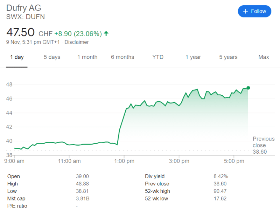Screen dimensions: 280x212
Task: Click the High value 48.88
Action: 82,184
